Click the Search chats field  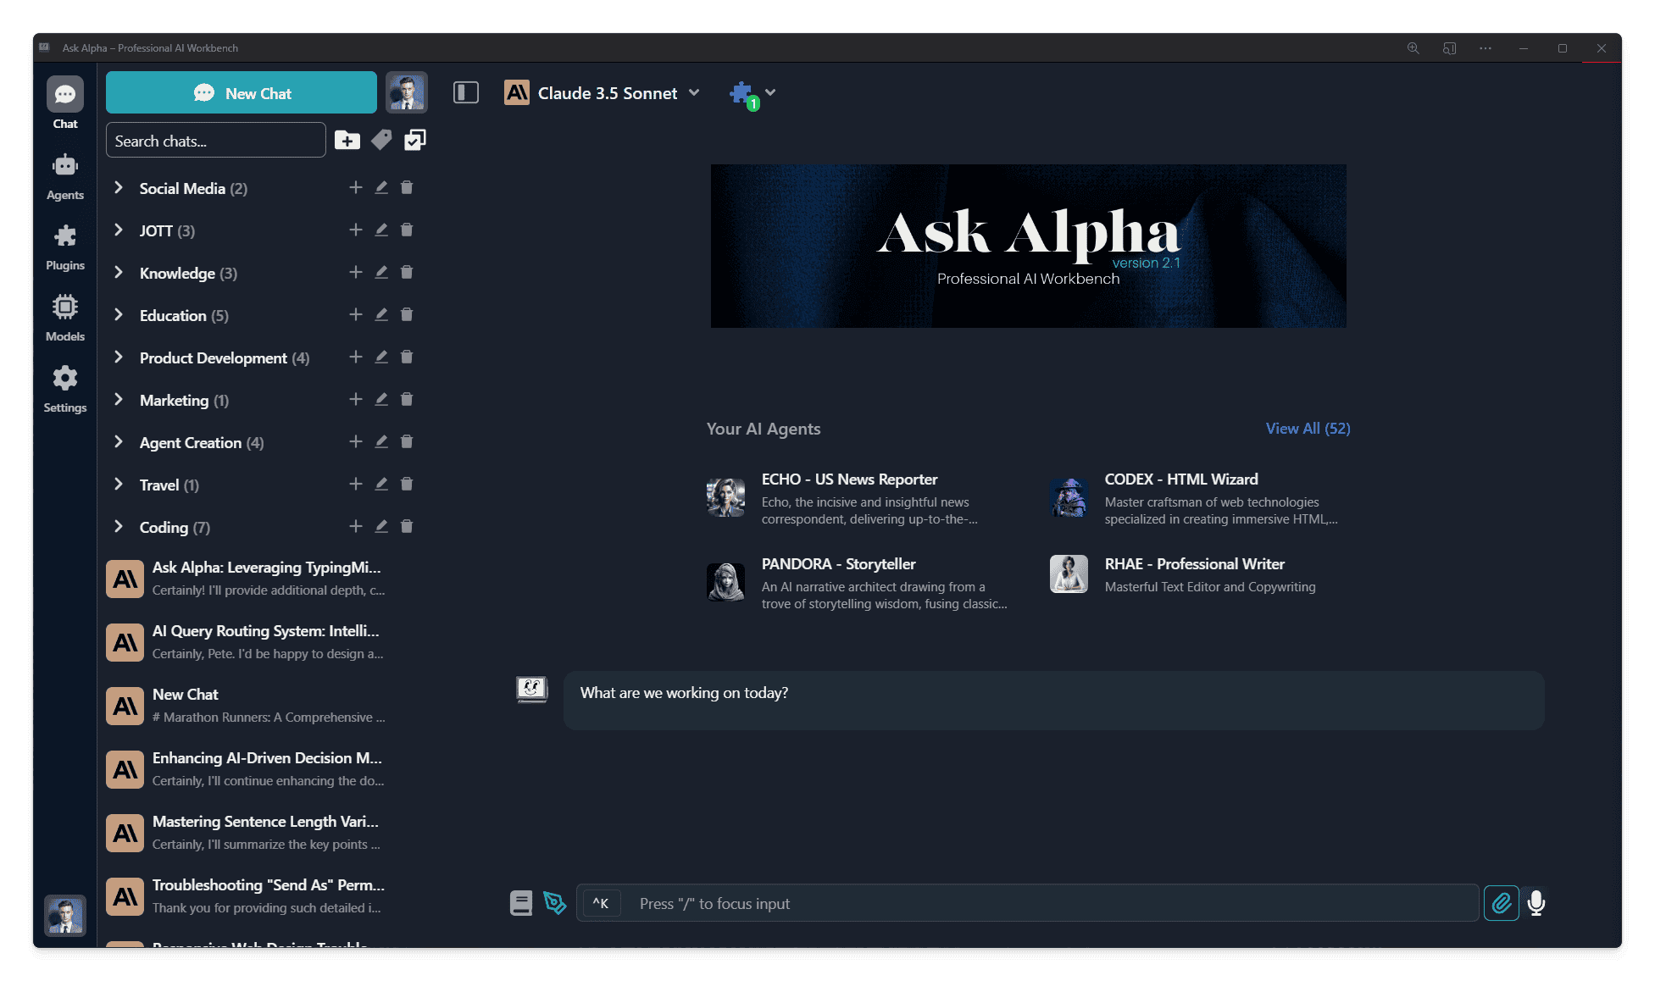tap(216, 140)
